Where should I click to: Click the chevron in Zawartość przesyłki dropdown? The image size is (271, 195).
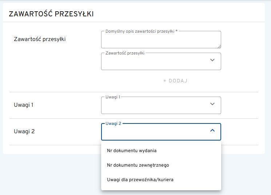[x=213, y=60]
